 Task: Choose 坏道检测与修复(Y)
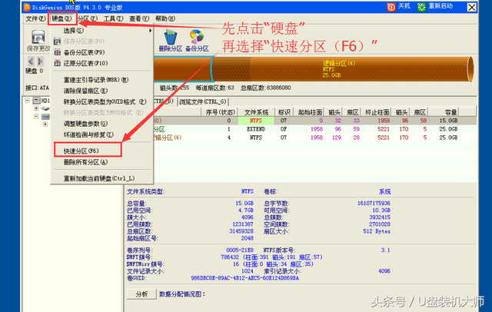[x=102, y=134]
